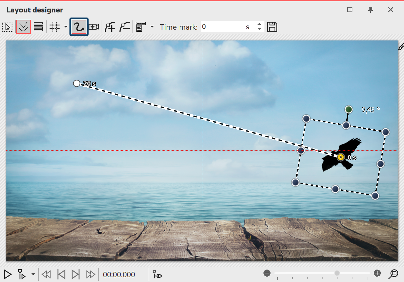Add a motion path point
This screenshot has width=404, height=282.
click(110, 27)
